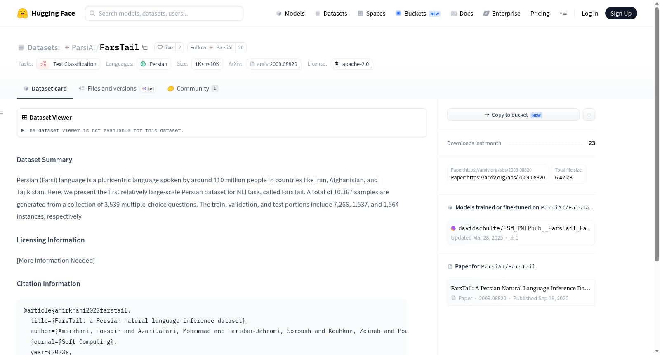The width and height of the screenshot is (660, 355).
Task: Click the Datasets: breadcrumb link
Action: pos(44,47)
